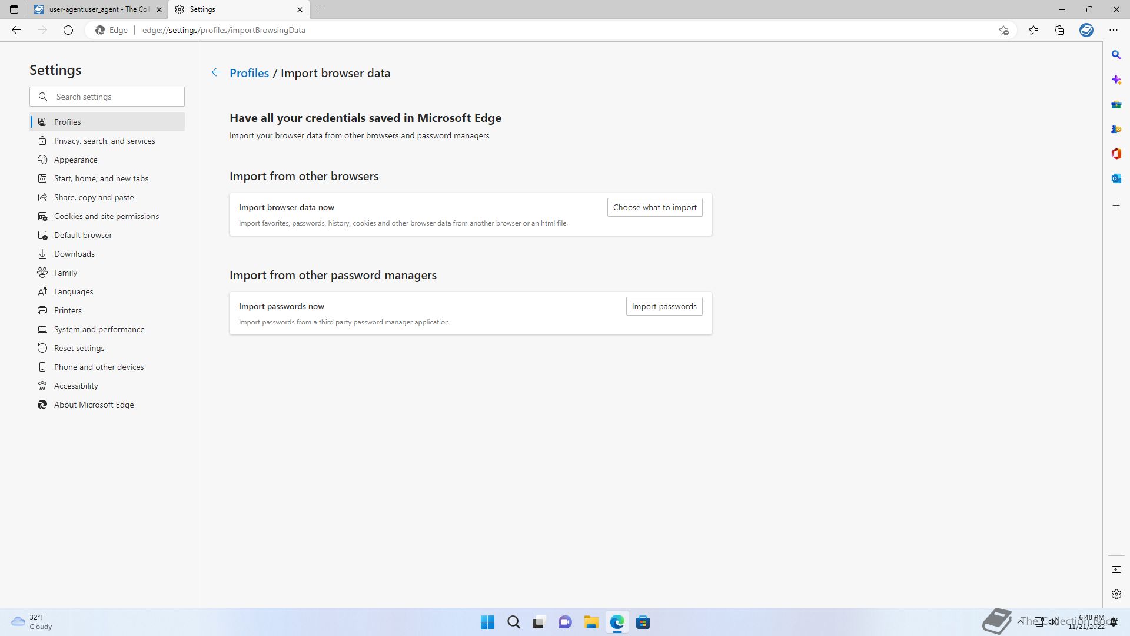Open the profile avatar icon
This screenshot has height=636, width=1130.
(1086, 30)
